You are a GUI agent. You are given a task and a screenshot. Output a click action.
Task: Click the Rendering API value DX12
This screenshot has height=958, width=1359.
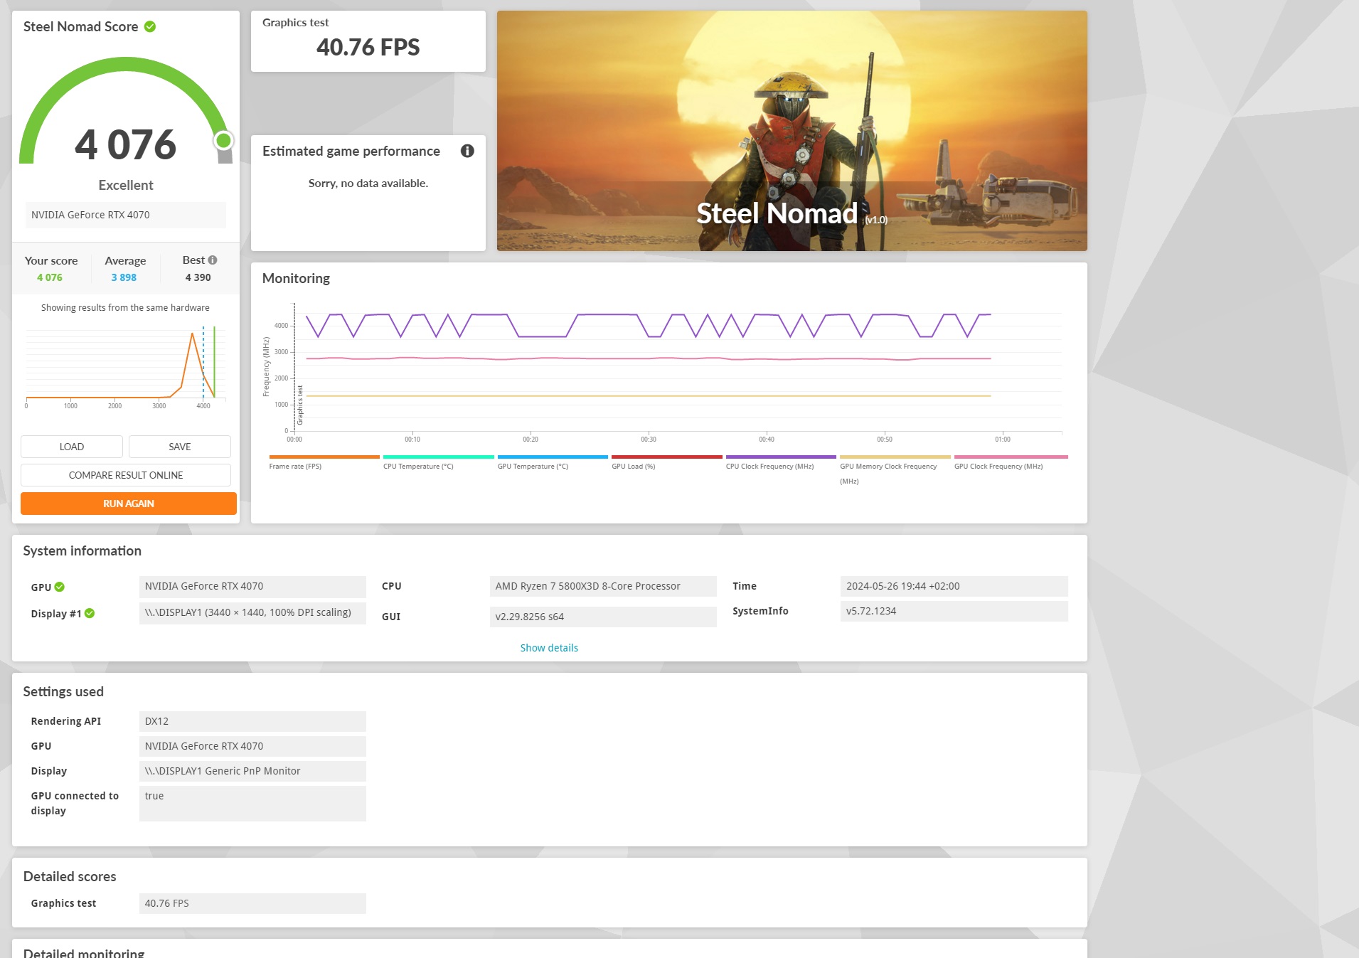[252, 721]
